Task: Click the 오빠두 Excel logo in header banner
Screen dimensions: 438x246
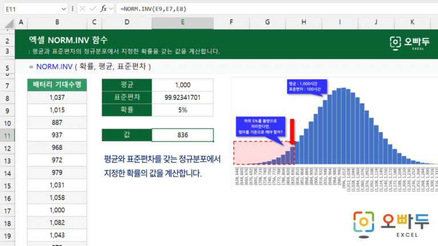Action: 409,43
